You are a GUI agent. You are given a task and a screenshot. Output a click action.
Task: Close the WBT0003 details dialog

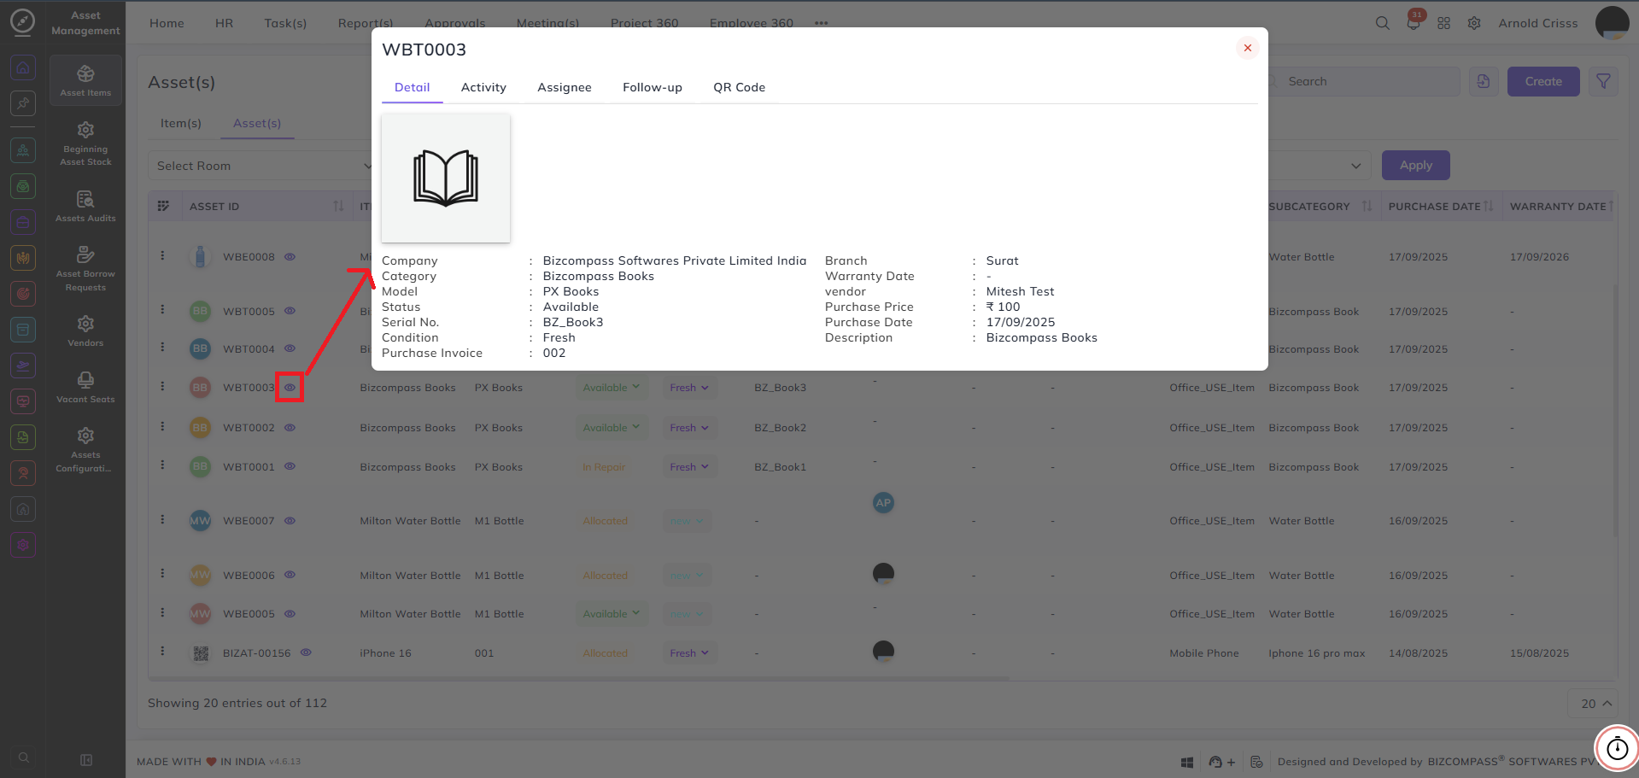1248,48
